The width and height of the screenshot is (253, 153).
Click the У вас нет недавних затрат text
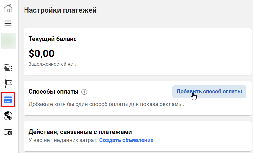tap(63, 140)
